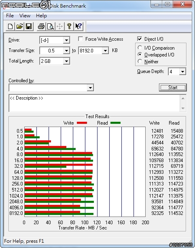This screenshot has width=195, height=248.
Task: Click the Transfer Rate - MB / Sec label
Action: pos(83,228)
